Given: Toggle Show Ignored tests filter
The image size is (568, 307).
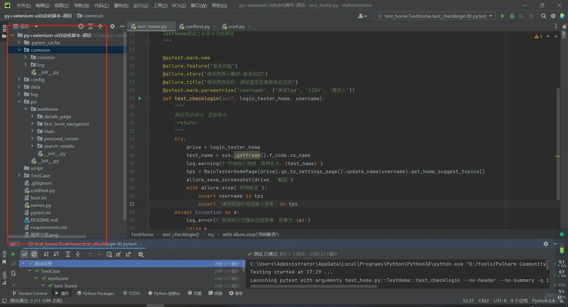Looking at the screenshot, I should click(34, 254).
